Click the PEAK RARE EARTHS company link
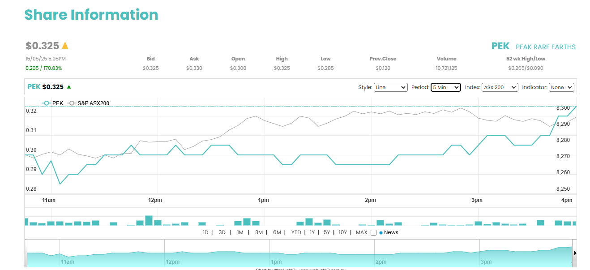590x270 pixels. click(546, 47)
